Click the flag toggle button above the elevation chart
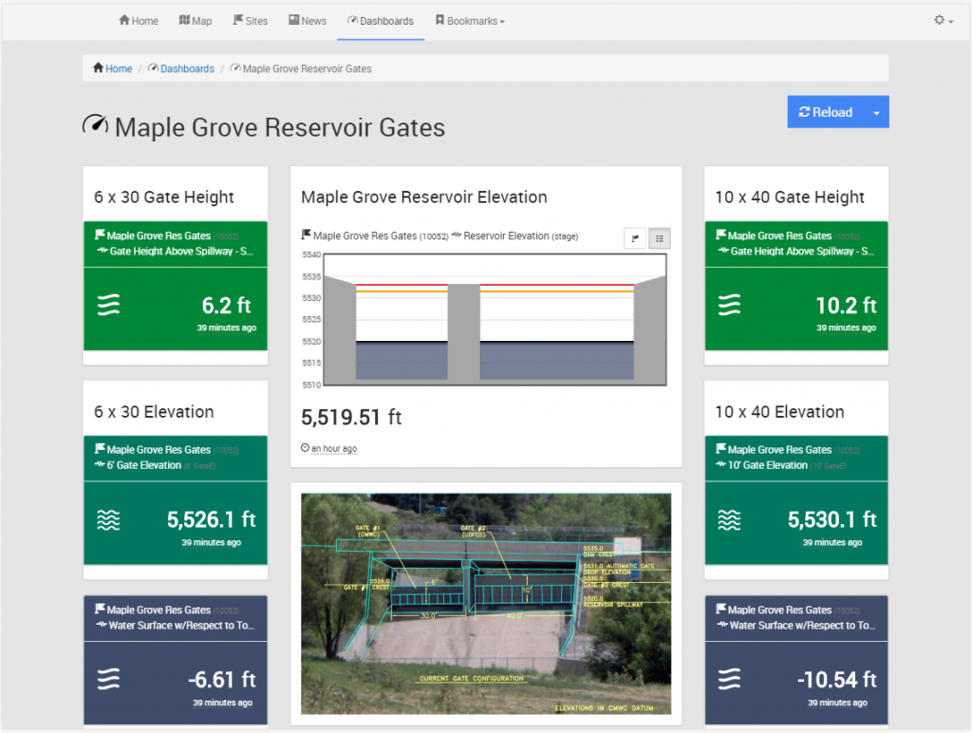 tap(635, 238)
